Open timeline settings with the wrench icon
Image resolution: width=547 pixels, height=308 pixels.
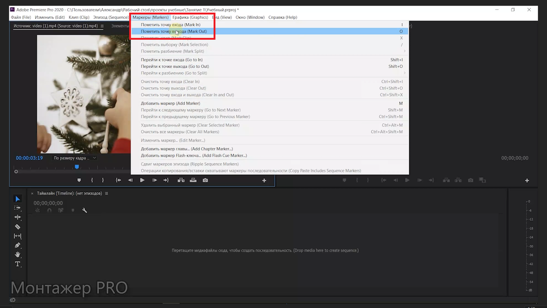pyautogui.click(x=84, y=210)
